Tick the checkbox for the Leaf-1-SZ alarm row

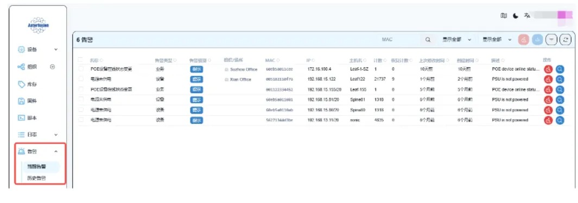coord(81,69)
